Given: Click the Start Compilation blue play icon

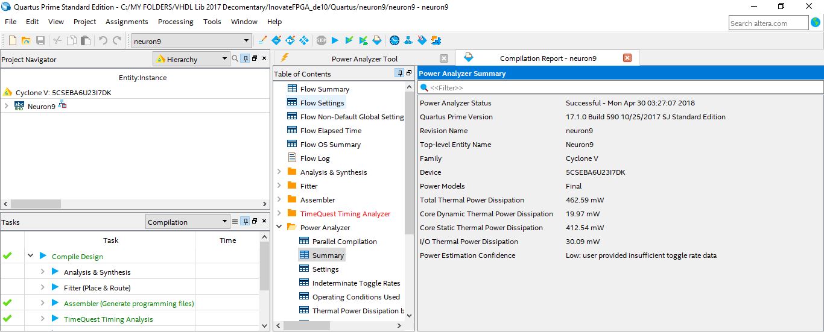Looking at the screenshot, I should (x=335, y=40).
